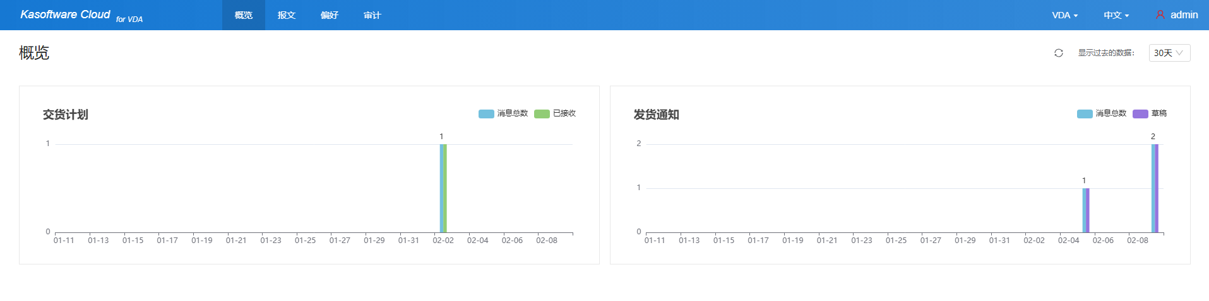Open the 中文 language dropdown
The height and width of the screenshot is (301, 1209).
(1116, 15)
